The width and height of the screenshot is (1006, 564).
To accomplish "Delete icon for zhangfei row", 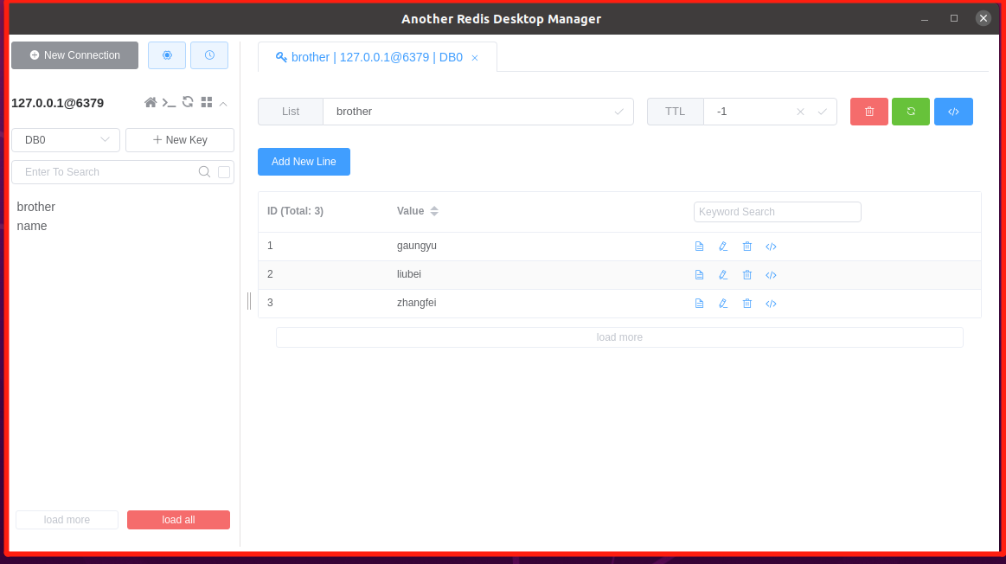I will click(x=746, y=304).
